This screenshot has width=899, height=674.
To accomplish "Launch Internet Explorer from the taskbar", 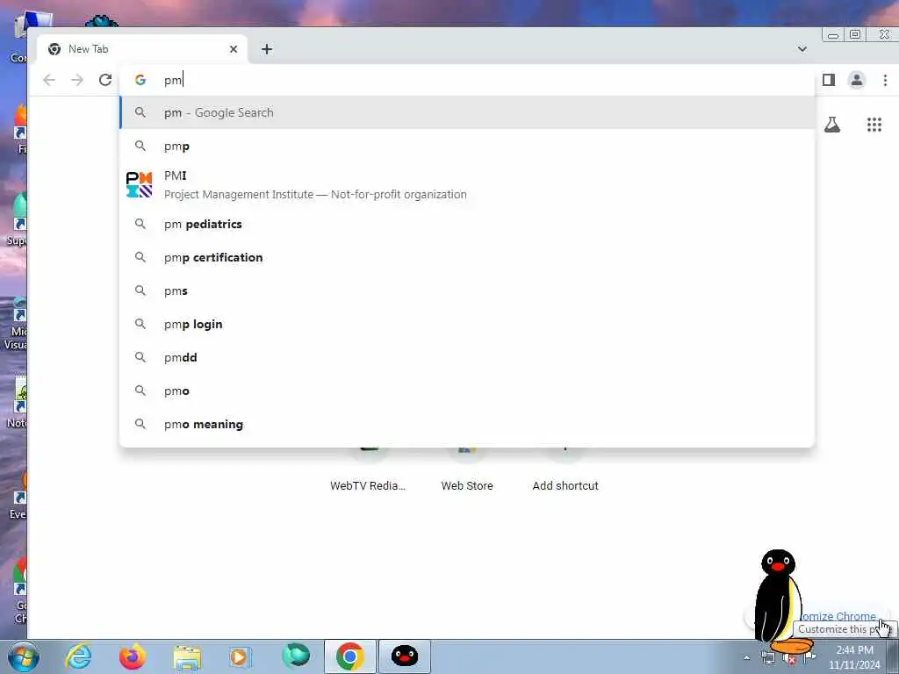I will coord(78,656).
